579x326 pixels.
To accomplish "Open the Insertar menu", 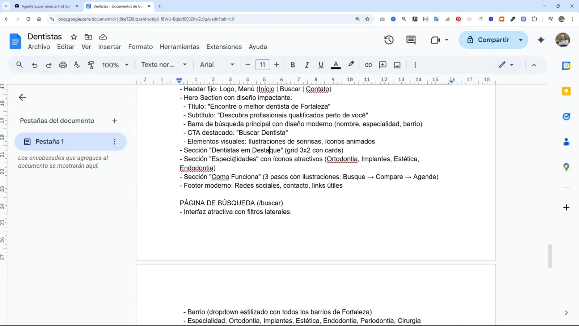I will (x=109, y=47).
